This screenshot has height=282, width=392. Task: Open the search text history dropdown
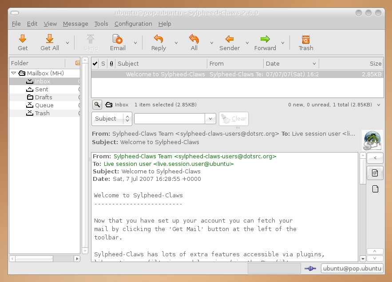210,119
